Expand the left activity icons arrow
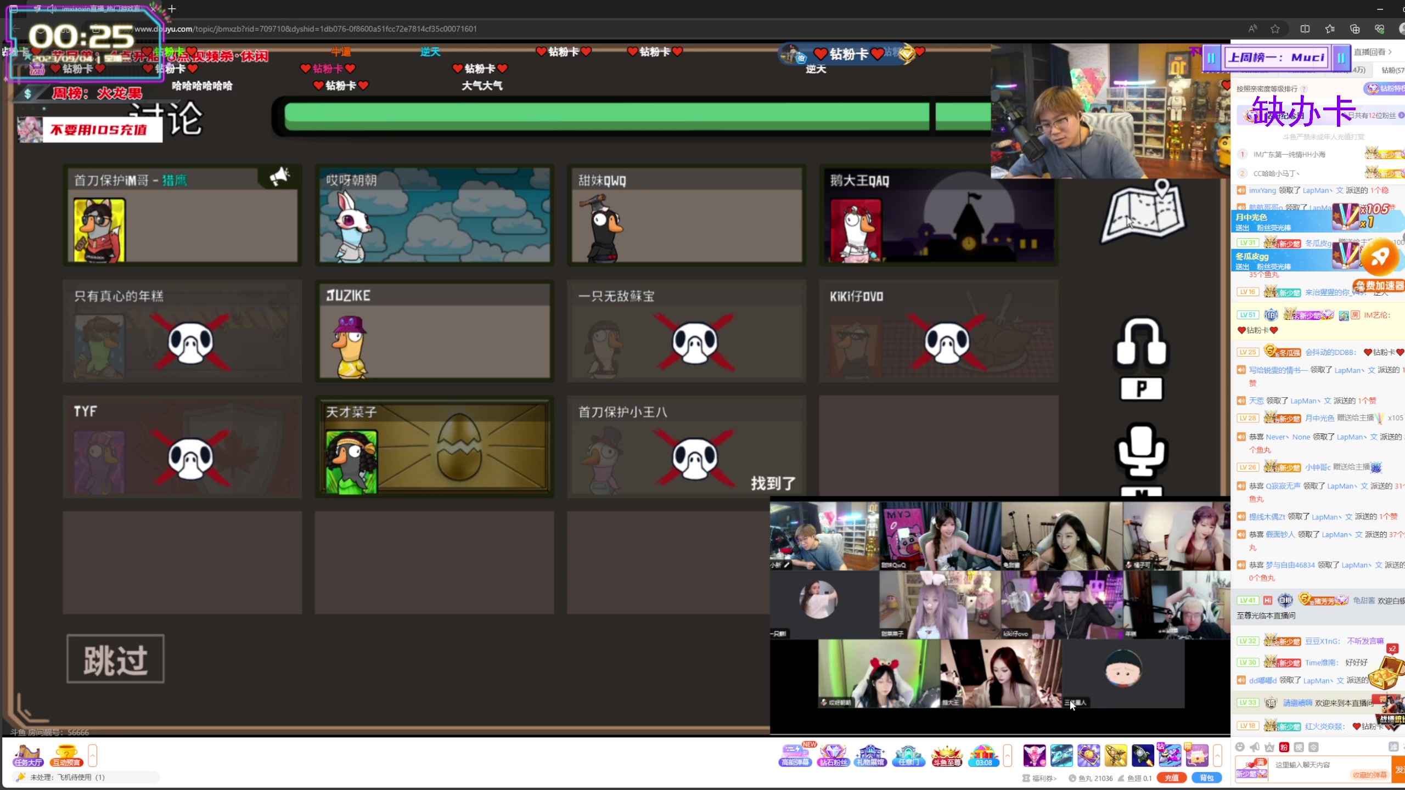The height and width of the screenshot is (790, 1405). click(93, 755)
